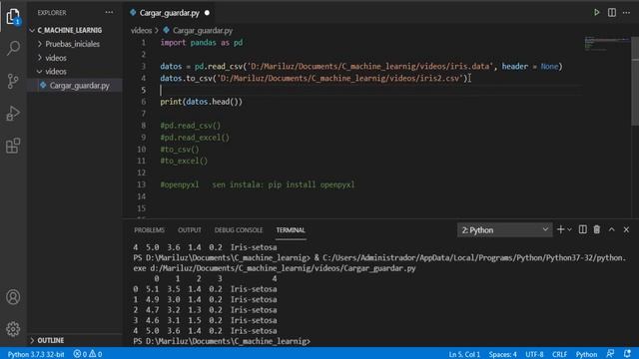
Task: Select the TERMINAL tab
Action: click(291, 230)
